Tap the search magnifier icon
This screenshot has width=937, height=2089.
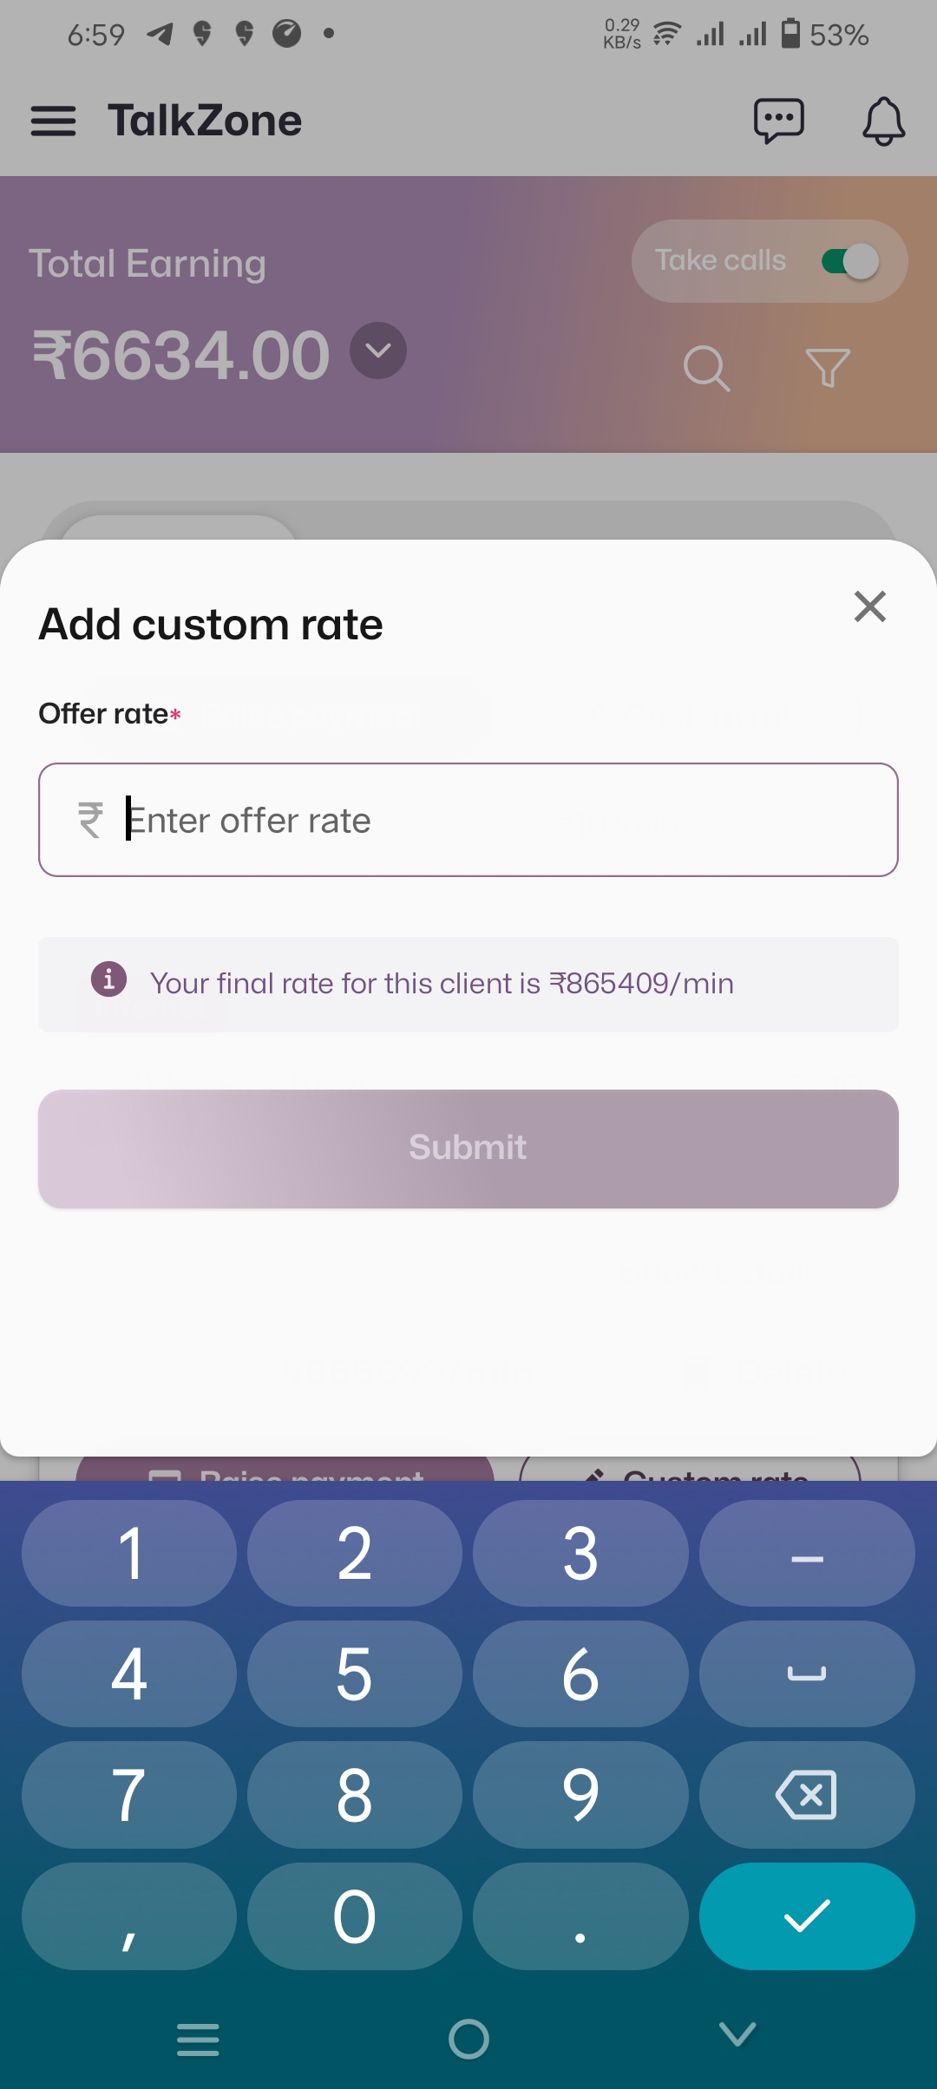tap(706, 369)
